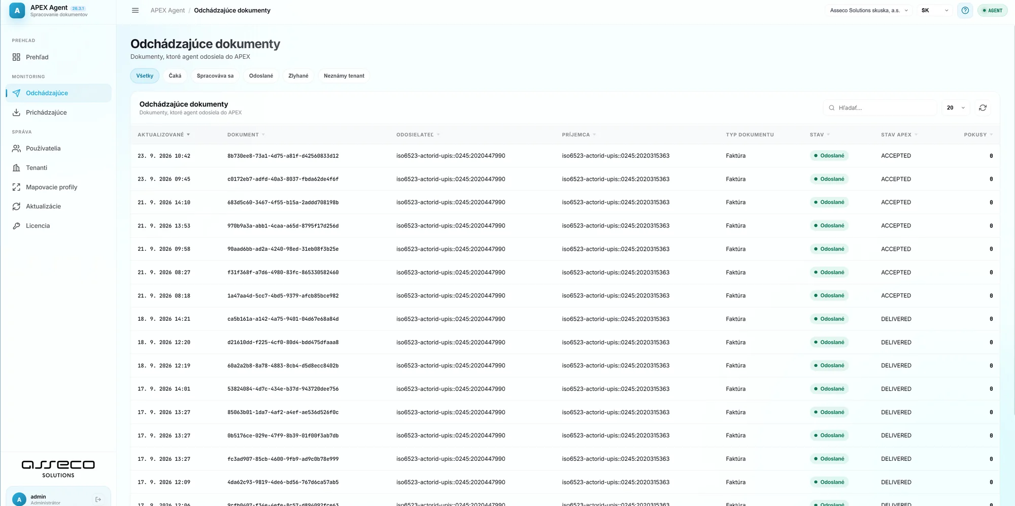Open Prehľad dashboard in the sidebar

tap(58, 57)
